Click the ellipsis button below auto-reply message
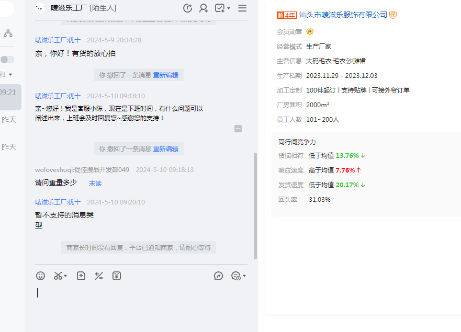The image size is (461, 332). pyautogui.click(x=238, y=129)
